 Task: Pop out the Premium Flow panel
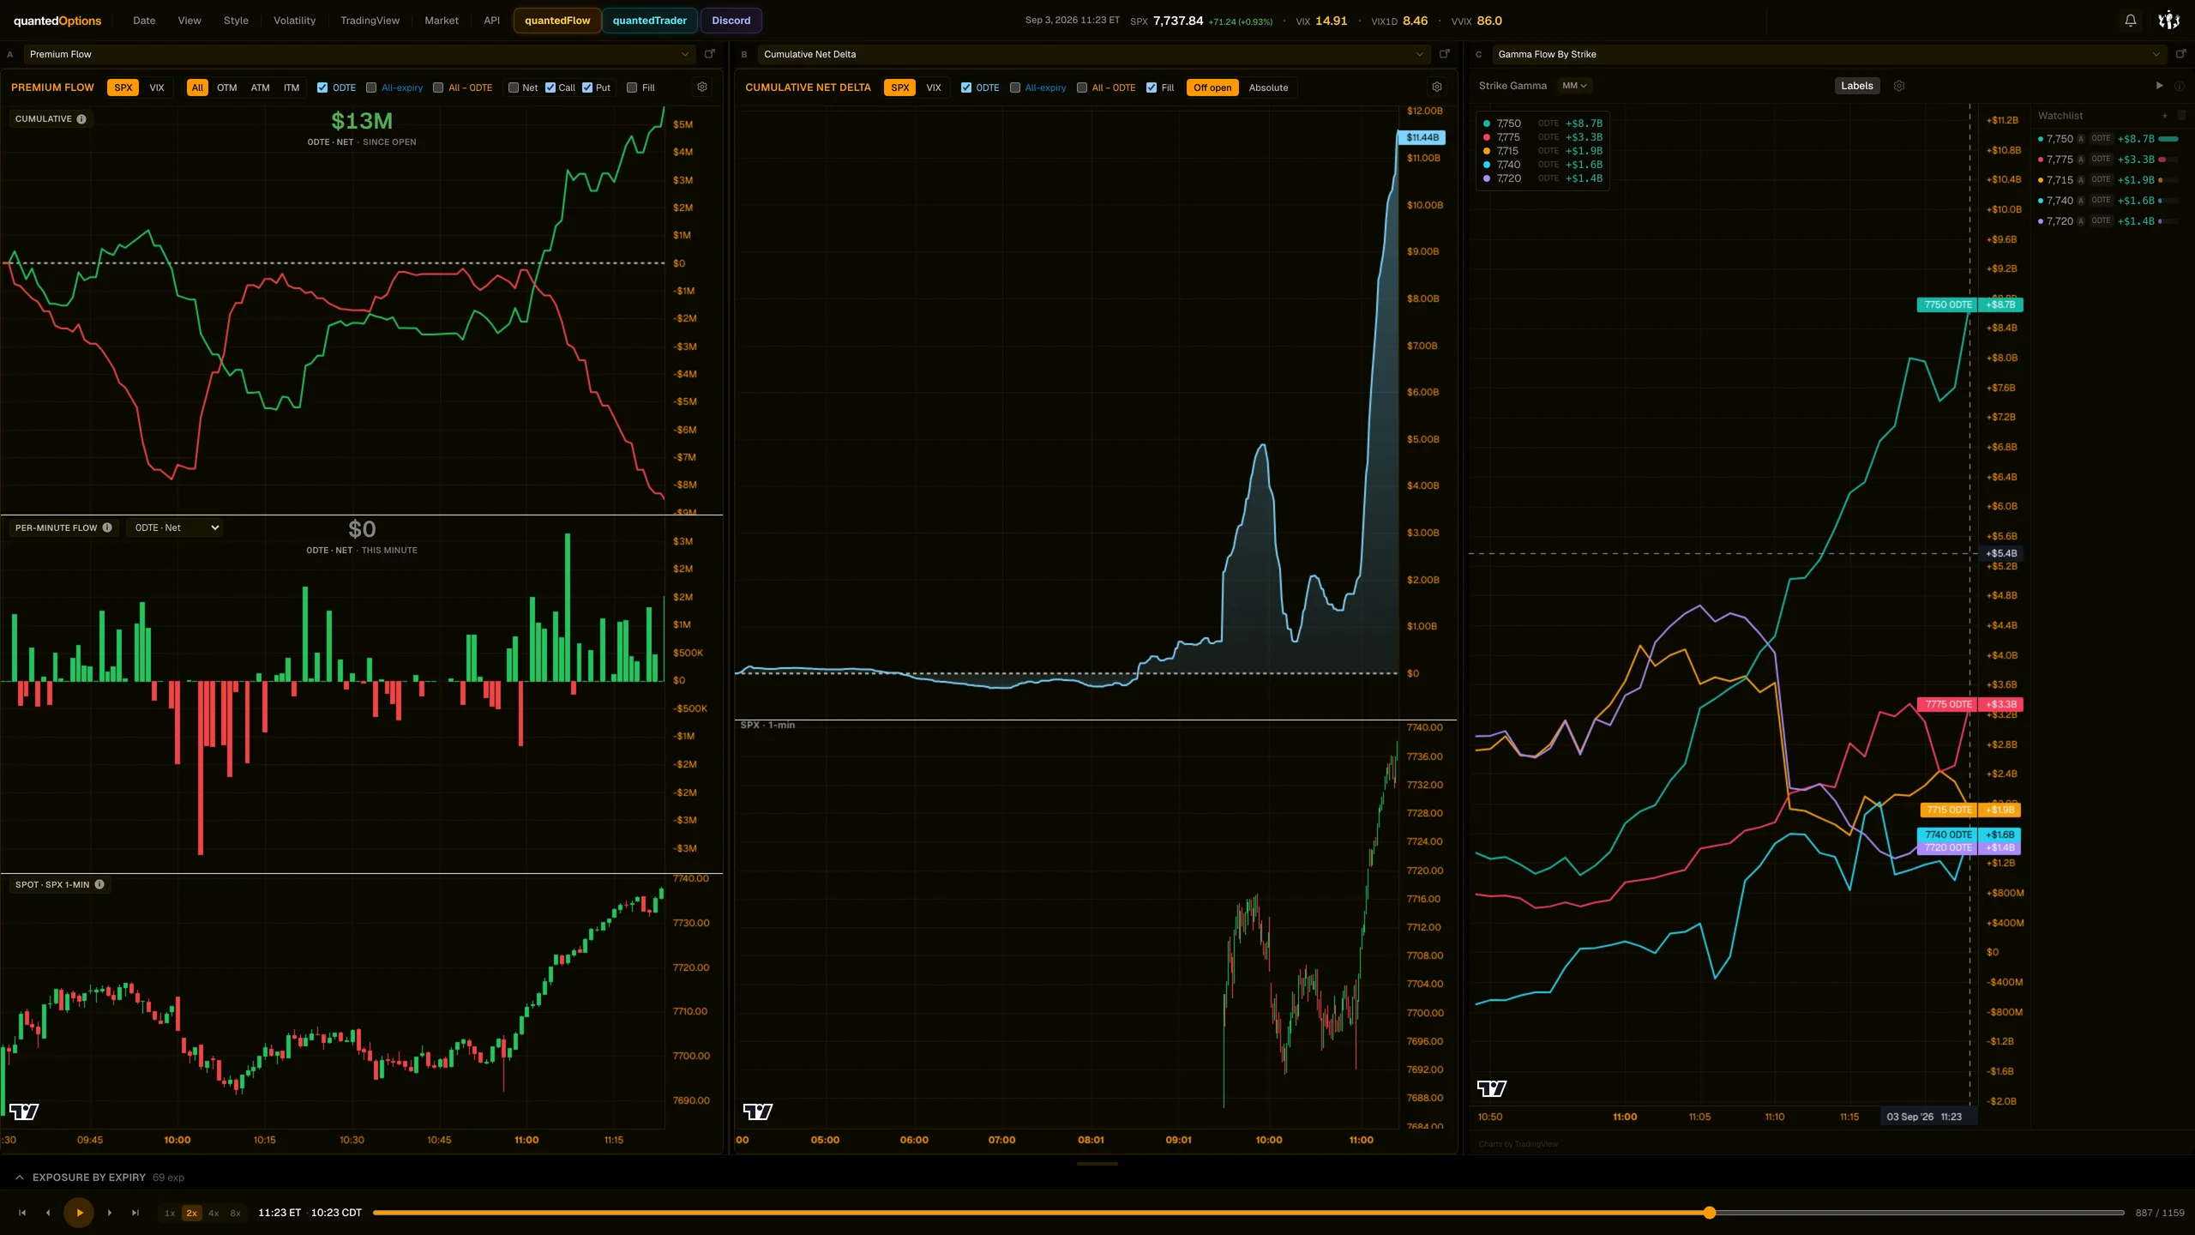pyautogui.click(x=710, y=54)
